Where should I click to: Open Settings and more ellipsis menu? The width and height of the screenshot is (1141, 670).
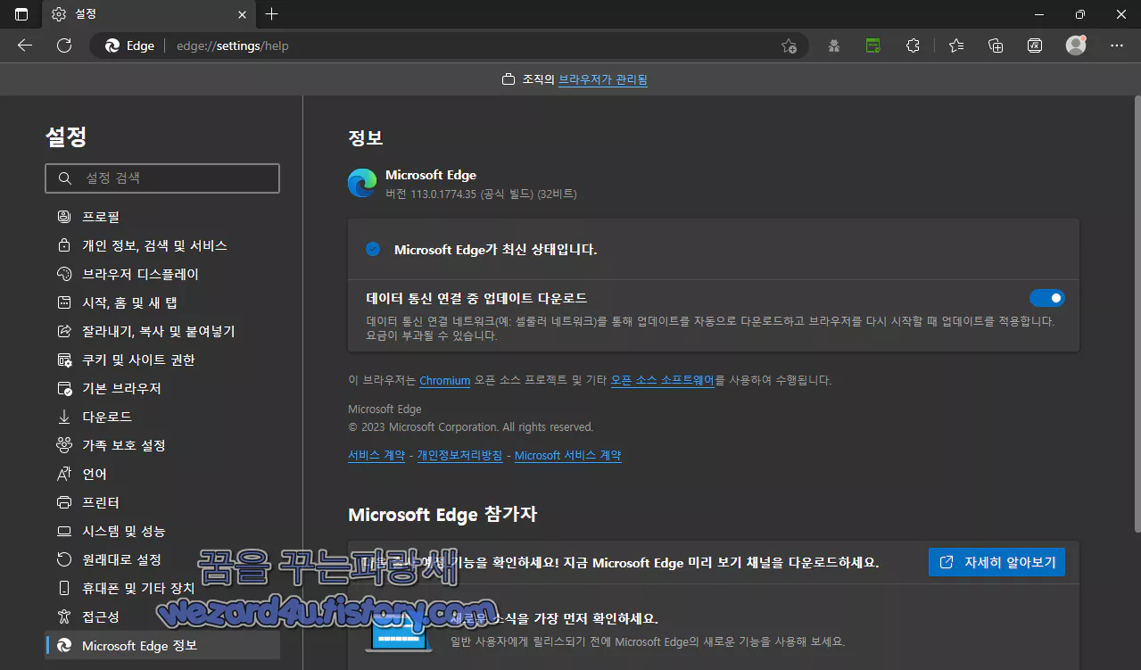coord(1117,45)
